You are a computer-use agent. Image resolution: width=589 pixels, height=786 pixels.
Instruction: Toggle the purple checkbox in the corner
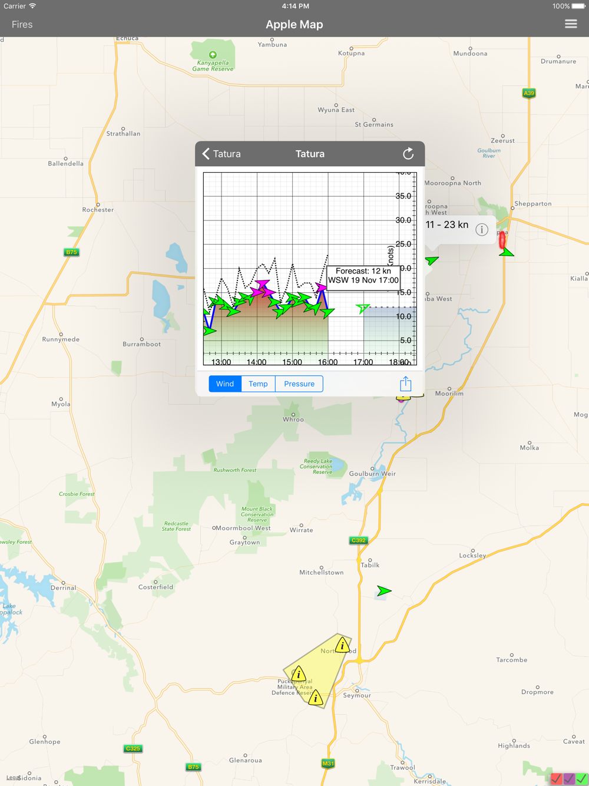[x=569, y=779]
